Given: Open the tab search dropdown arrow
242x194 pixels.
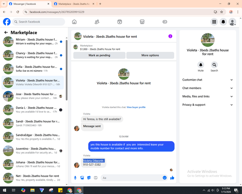Looking at the screenshot, I should [x=4, y=4].
